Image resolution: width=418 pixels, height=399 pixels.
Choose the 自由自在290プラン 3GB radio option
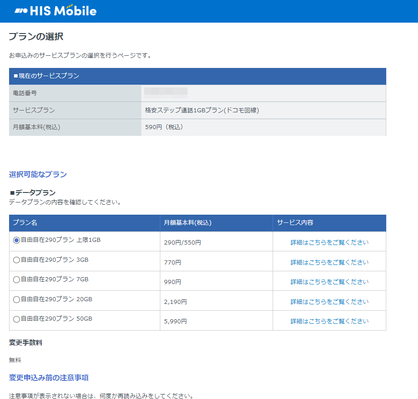(x=17, y=260)
